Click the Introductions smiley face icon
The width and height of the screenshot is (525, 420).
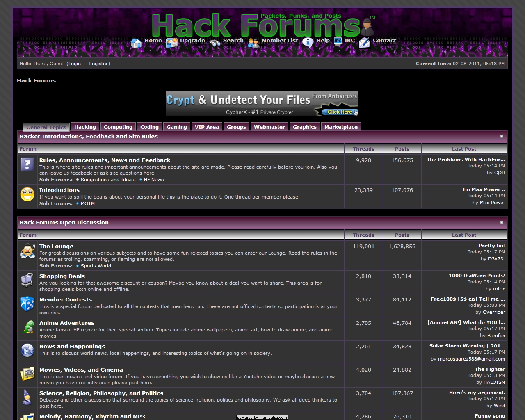pos(27,194)
